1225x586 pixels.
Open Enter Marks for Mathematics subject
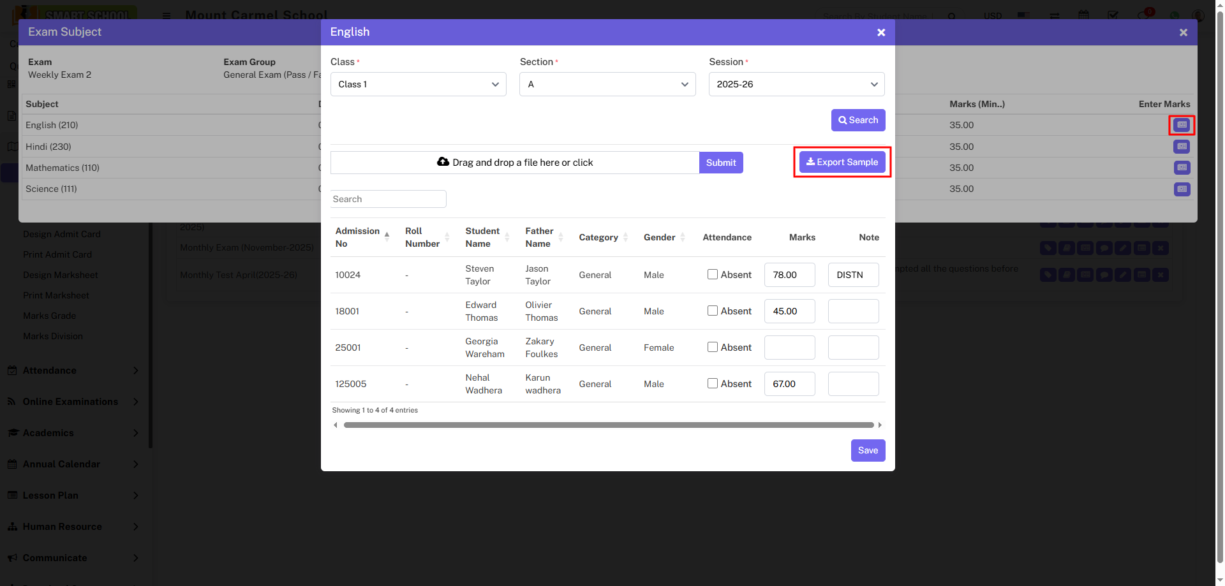pos(1182,168)
